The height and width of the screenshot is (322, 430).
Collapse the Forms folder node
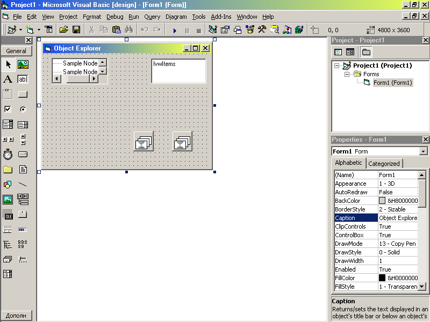pyautogui.click(x=347, y=74)
